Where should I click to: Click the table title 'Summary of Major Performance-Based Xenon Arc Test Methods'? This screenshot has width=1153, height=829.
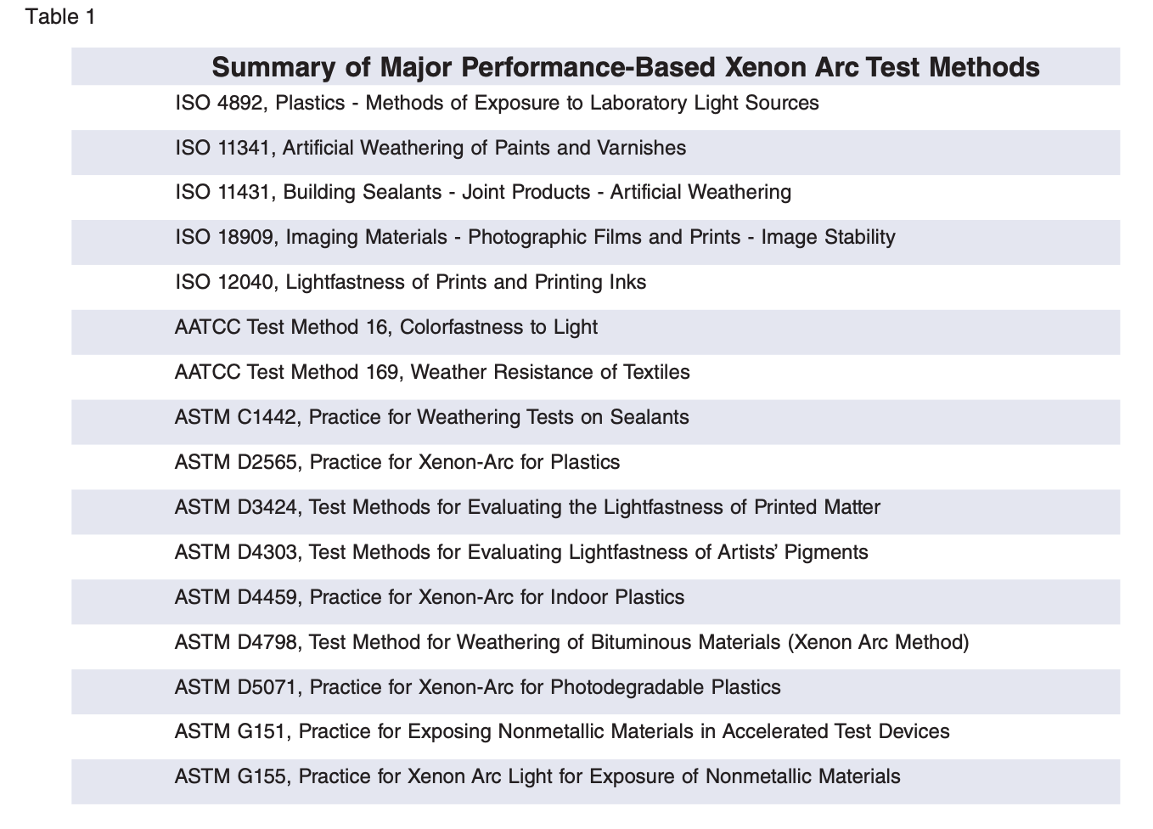click(625, 67)
